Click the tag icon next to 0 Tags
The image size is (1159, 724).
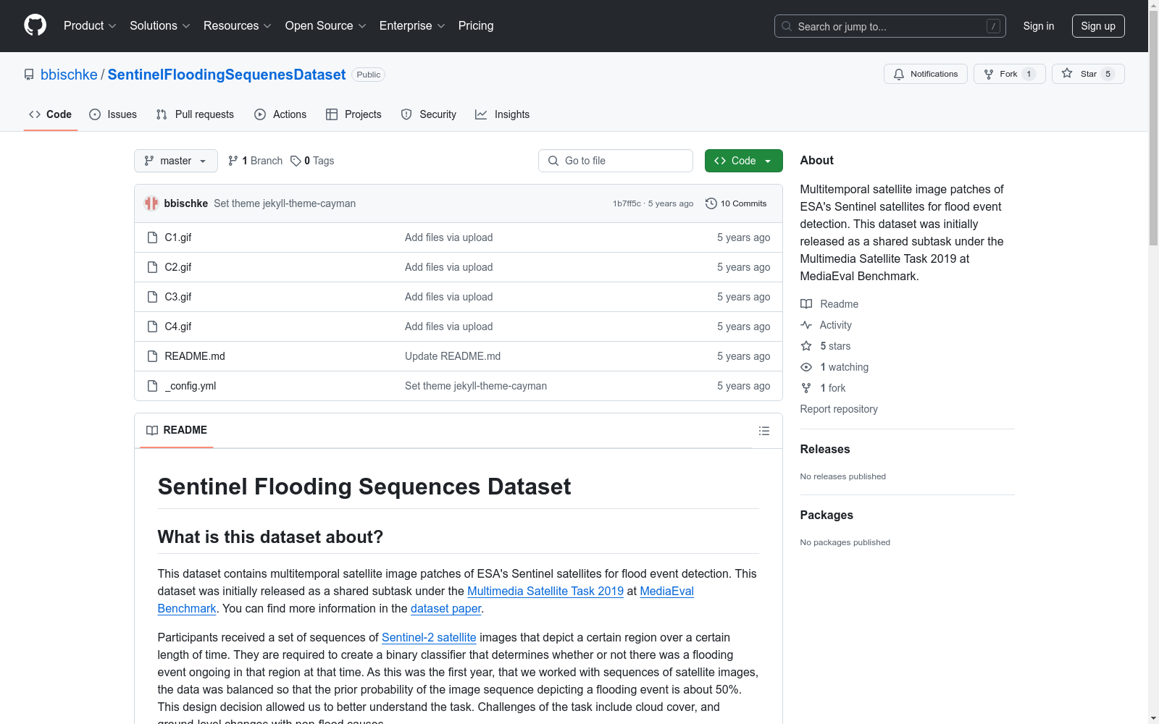coord(296,161)
